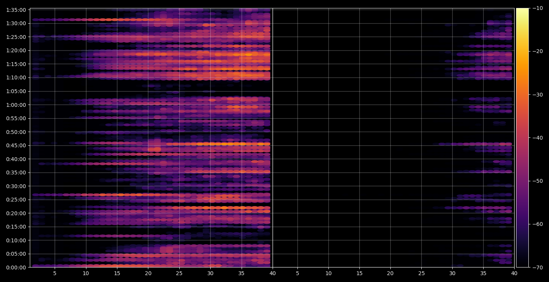Screen dimensions: 549x282
Task: Click the colorbar tick label −10
Action: click(537, 8)
